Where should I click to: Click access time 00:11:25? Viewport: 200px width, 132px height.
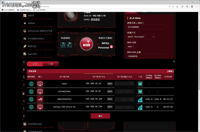tap(168, 99)
